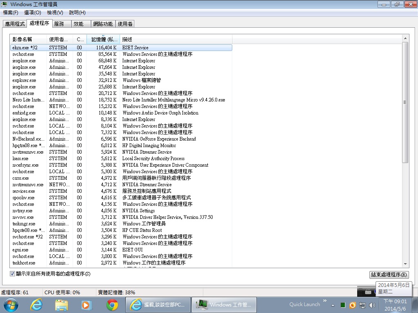Sort by the 影像名稱 column header
Image resolution: width=418 pixels, height=313 pixels.
(28, 40)
